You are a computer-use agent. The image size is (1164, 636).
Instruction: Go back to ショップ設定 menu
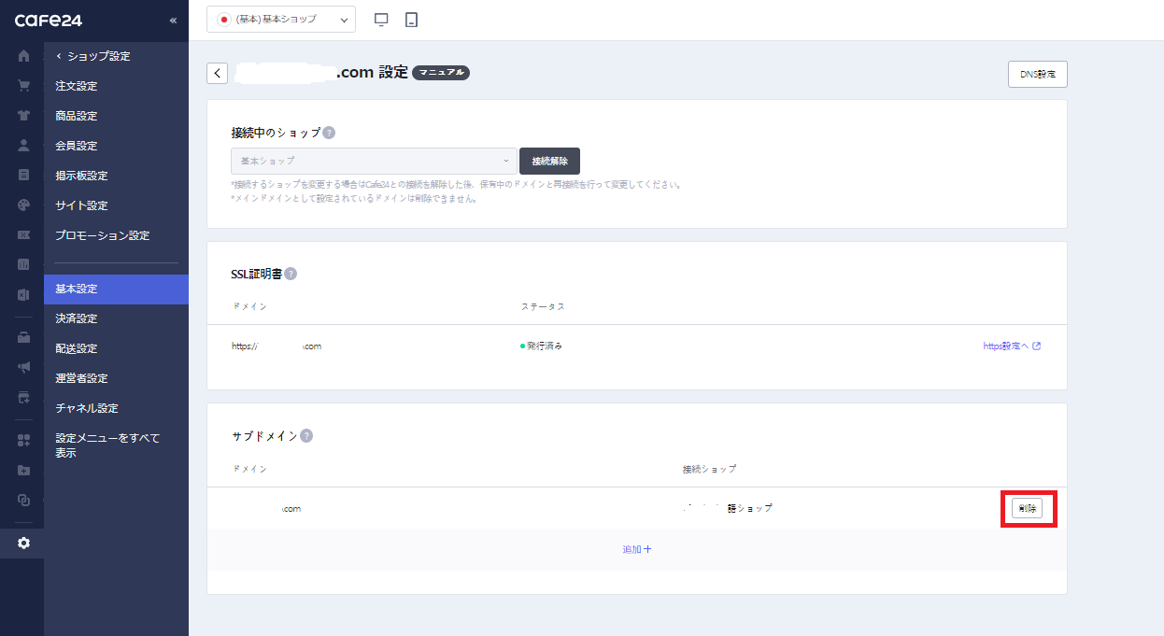pos(93,56)
